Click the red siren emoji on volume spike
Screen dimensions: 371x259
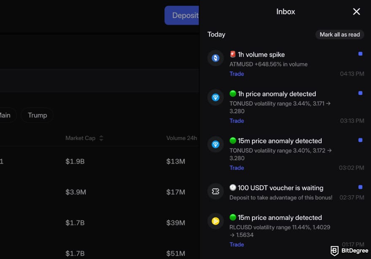(x=233, y=54)
